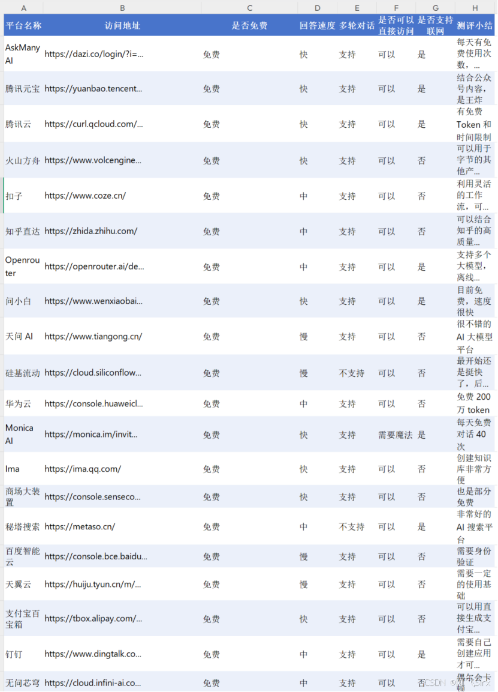Select the 火山方舟 name cell
Image resolution: width=498 pixels, height=692 pixels.
23,160
